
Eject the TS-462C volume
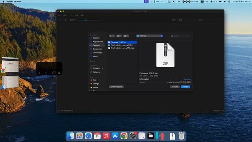103,69
